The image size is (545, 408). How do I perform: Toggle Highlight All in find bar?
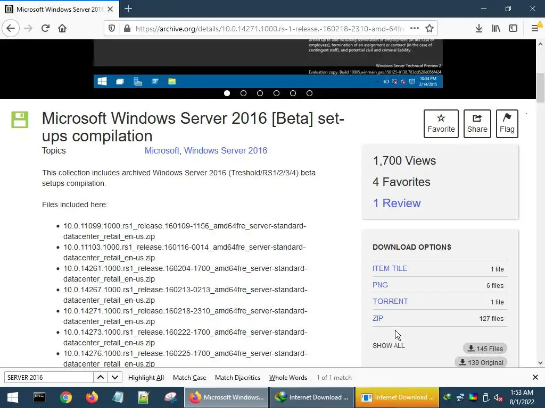click(x=146, y=378)
